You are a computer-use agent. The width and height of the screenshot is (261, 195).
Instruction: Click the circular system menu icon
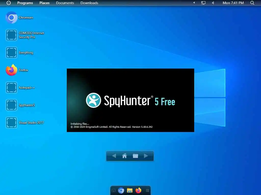[9, 3]
